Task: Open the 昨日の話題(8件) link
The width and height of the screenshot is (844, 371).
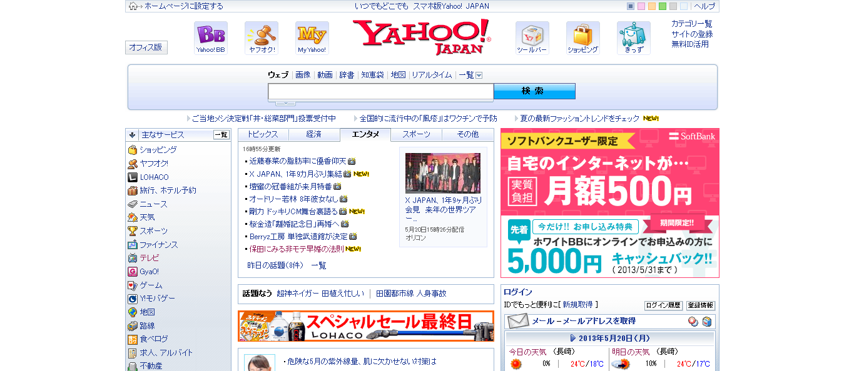Action: click(x=275, y=265)
